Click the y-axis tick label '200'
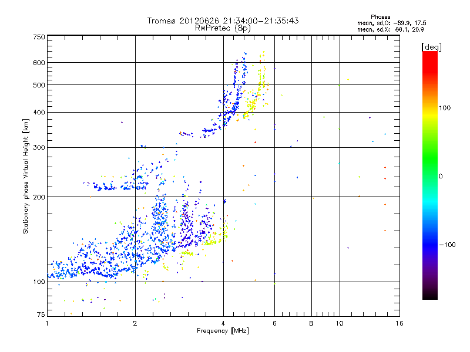 (x=39, y=197)
